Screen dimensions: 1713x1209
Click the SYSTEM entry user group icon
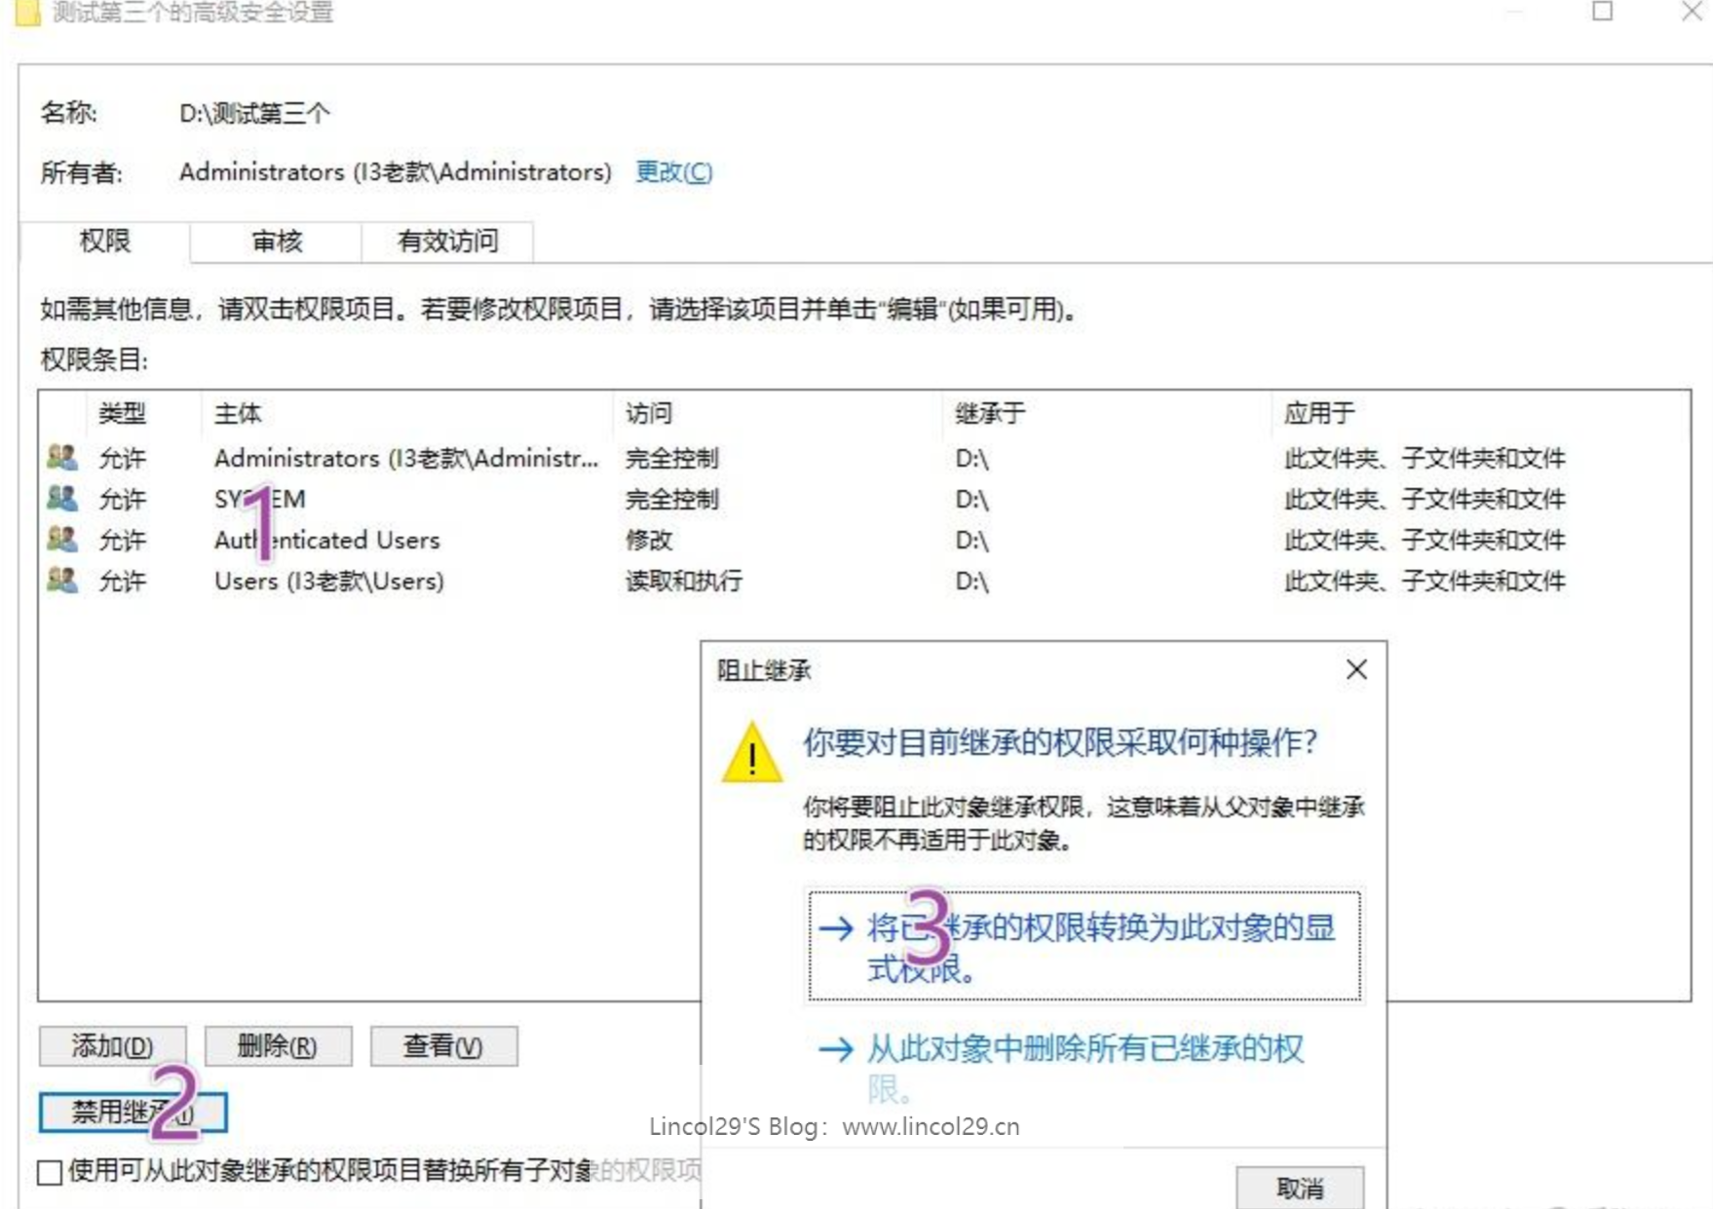62,498
